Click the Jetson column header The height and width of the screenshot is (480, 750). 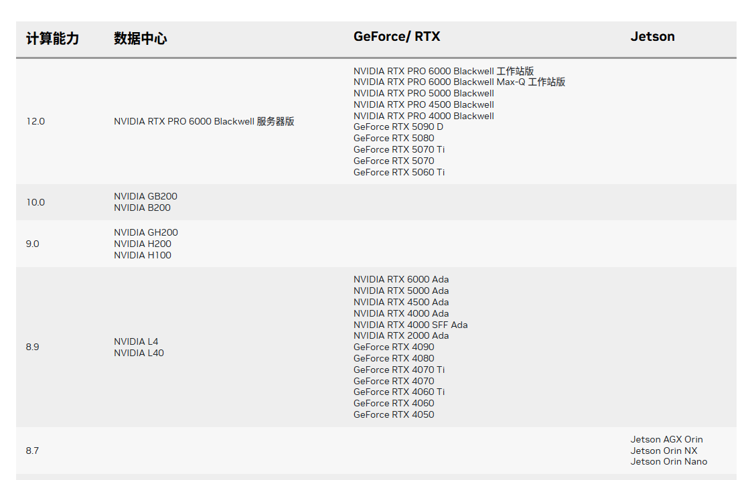652,37
